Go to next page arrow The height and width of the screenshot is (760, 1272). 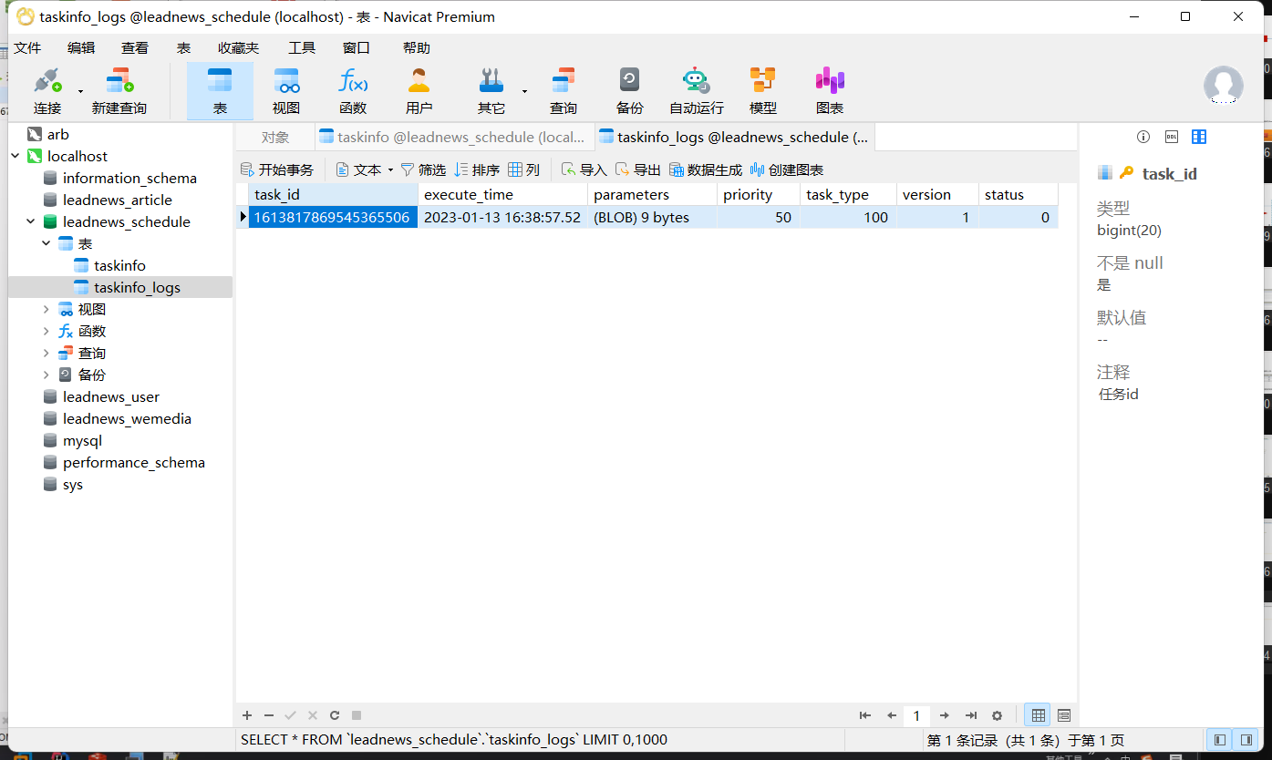[x=945, y=715]
